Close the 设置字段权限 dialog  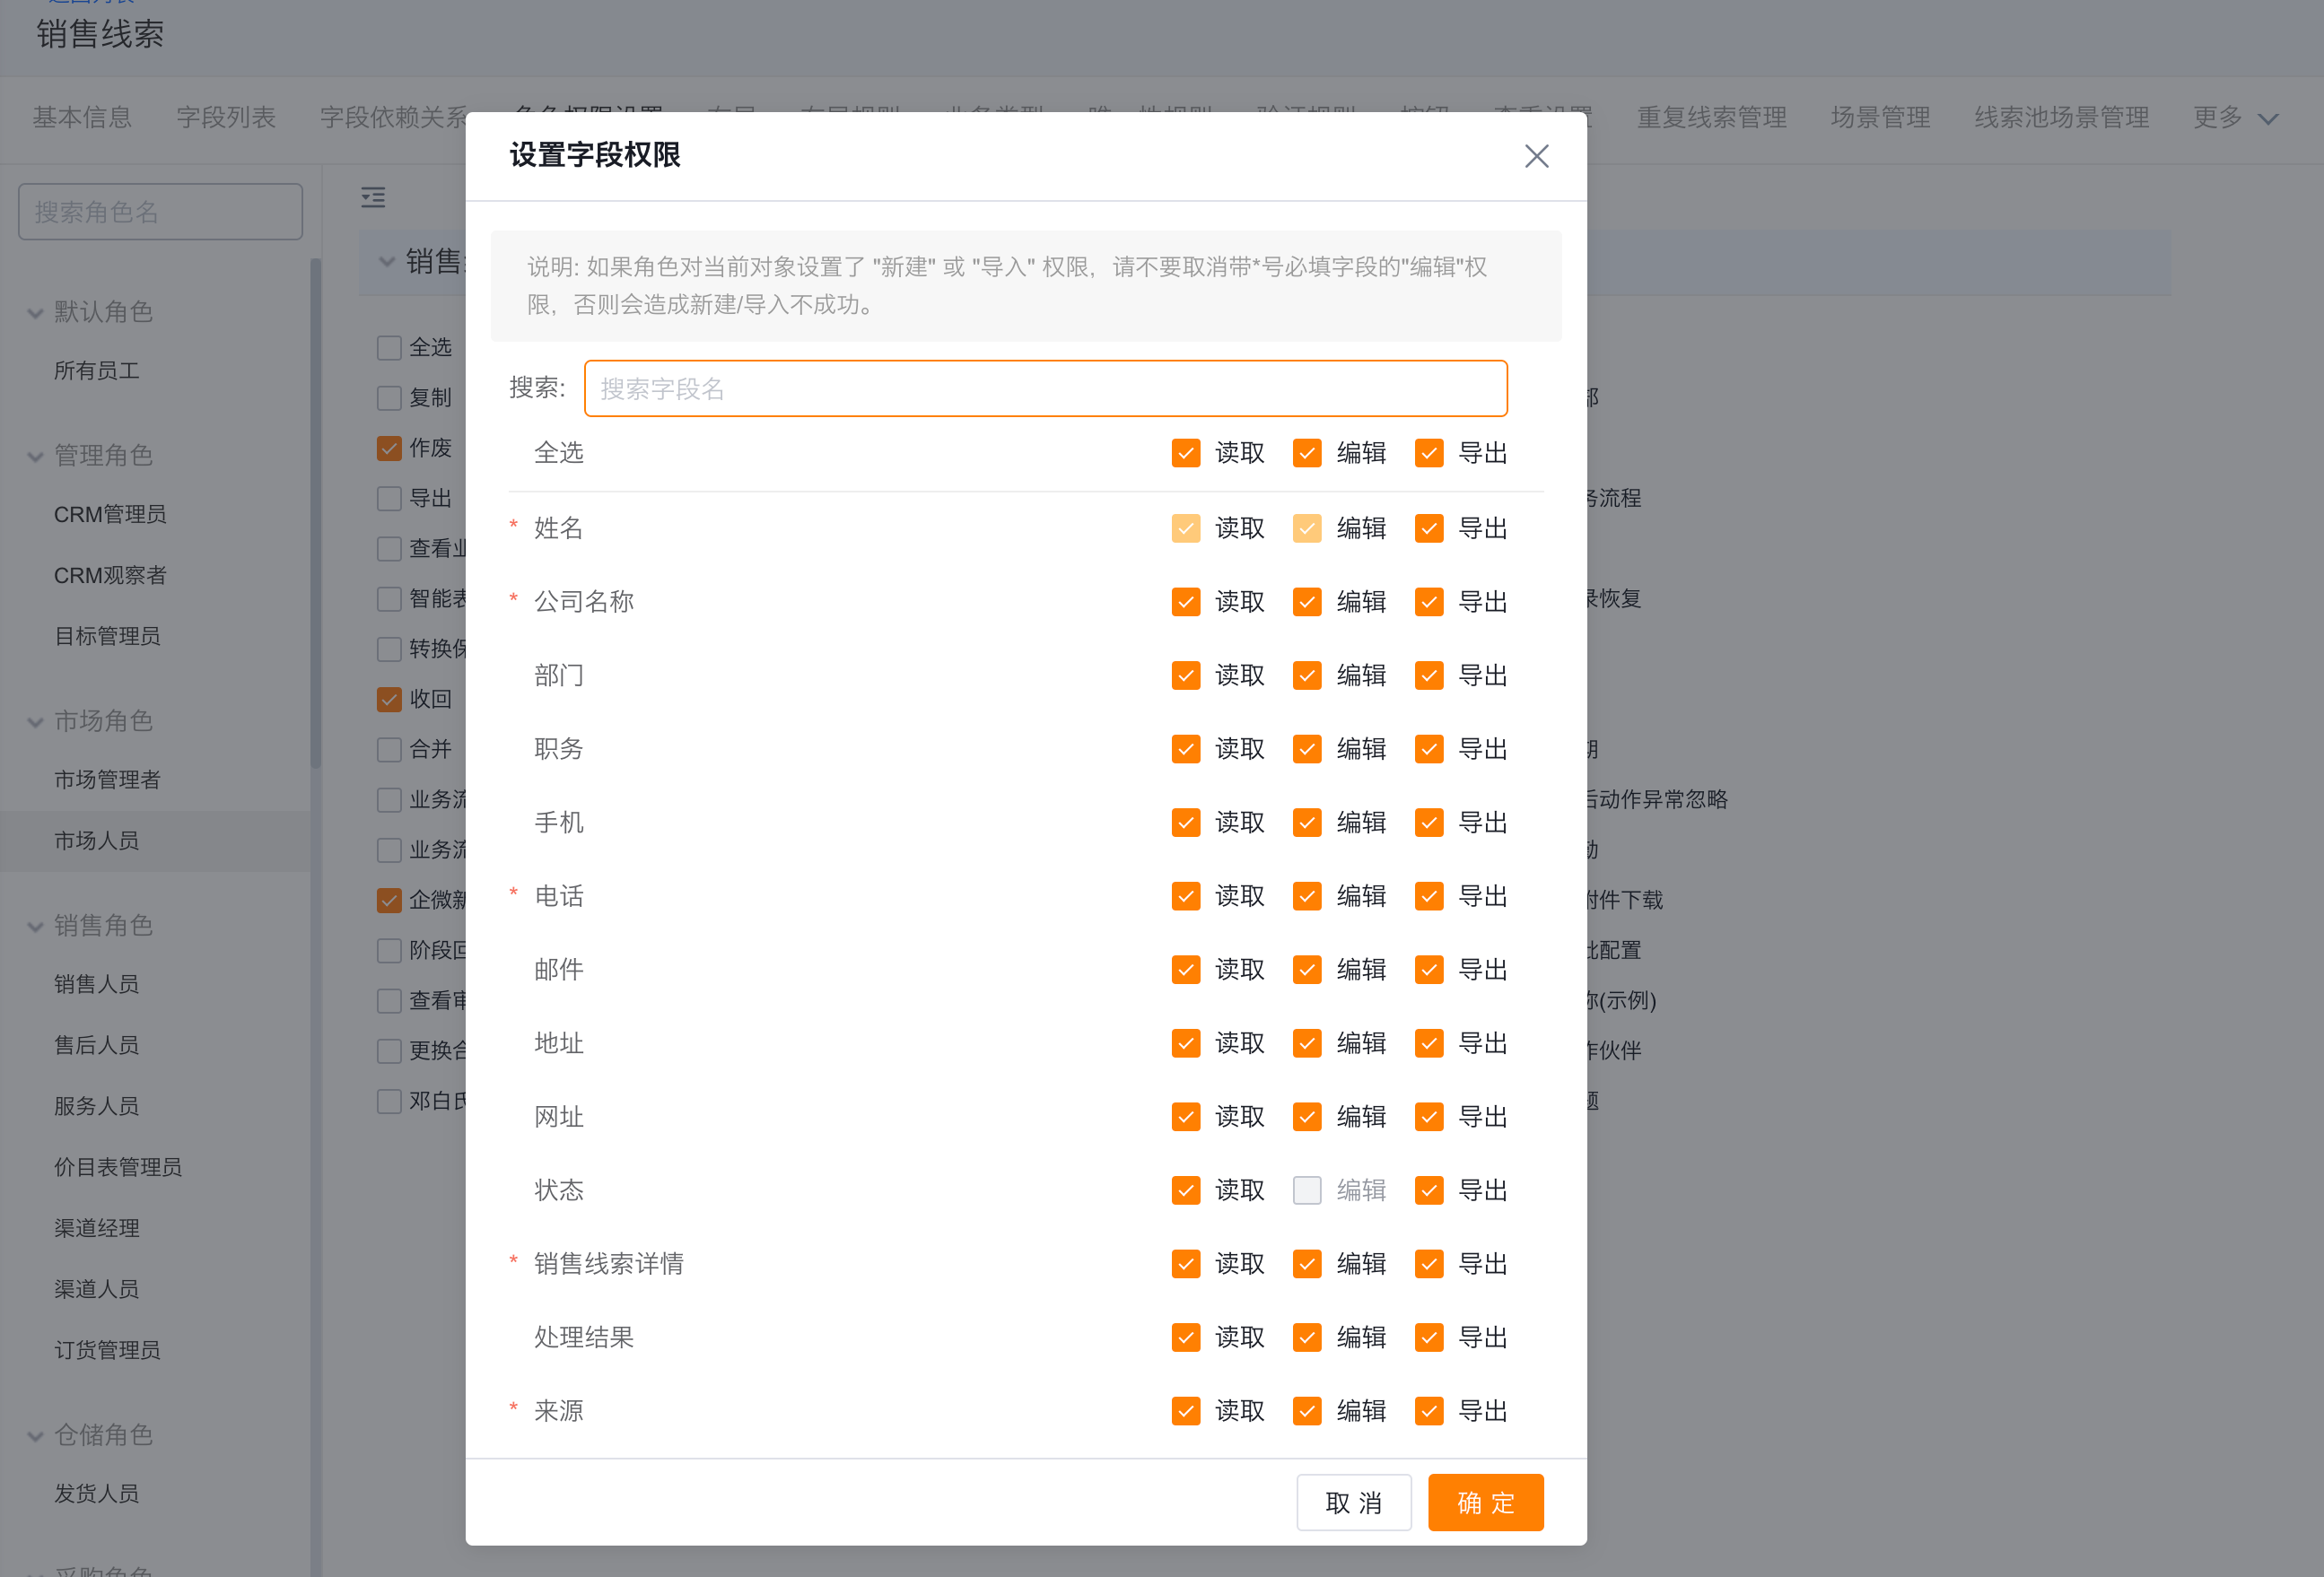[x=1536, y=156]
